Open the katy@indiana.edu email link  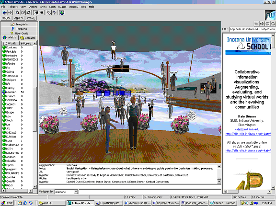click(247, 129)
